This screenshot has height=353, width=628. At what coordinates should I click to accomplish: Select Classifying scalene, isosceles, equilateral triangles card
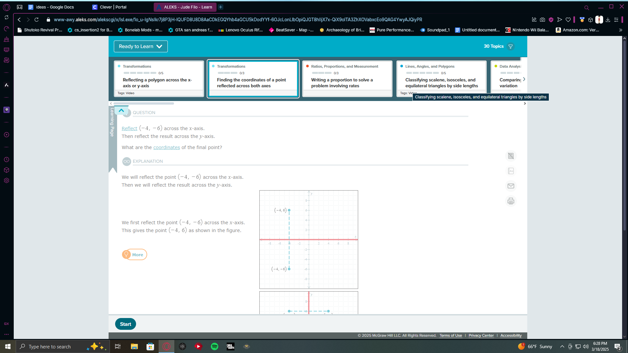click(x=442, y=79)
